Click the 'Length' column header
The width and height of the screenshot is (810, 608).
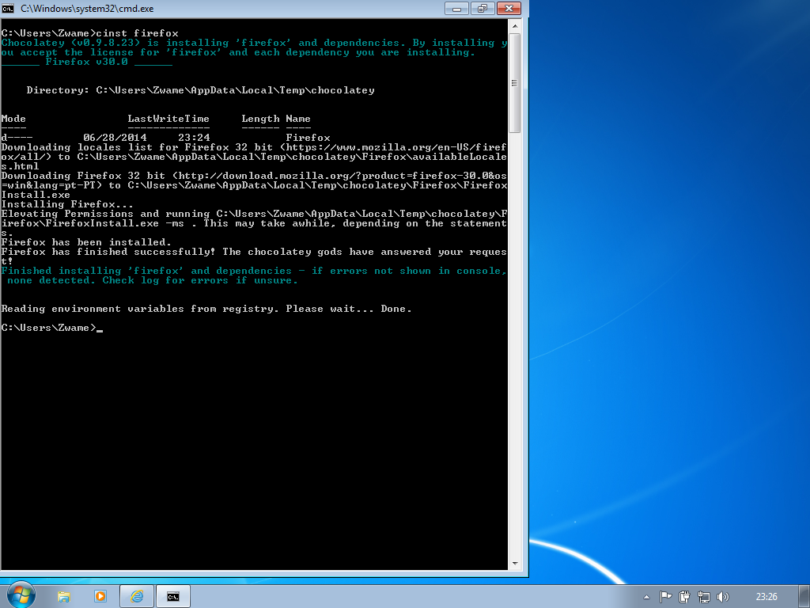pyautogui.click(x=260, y=119)
